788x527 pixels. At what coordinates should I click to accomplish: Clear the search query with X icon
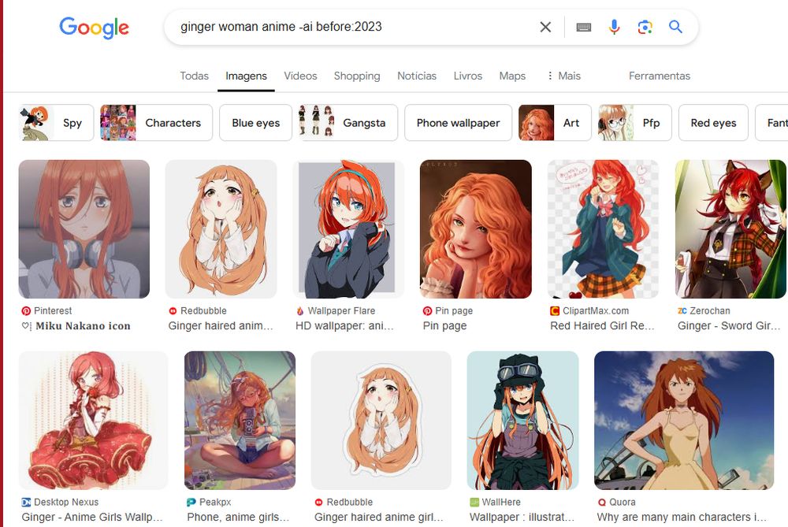[x=545, y=27]
